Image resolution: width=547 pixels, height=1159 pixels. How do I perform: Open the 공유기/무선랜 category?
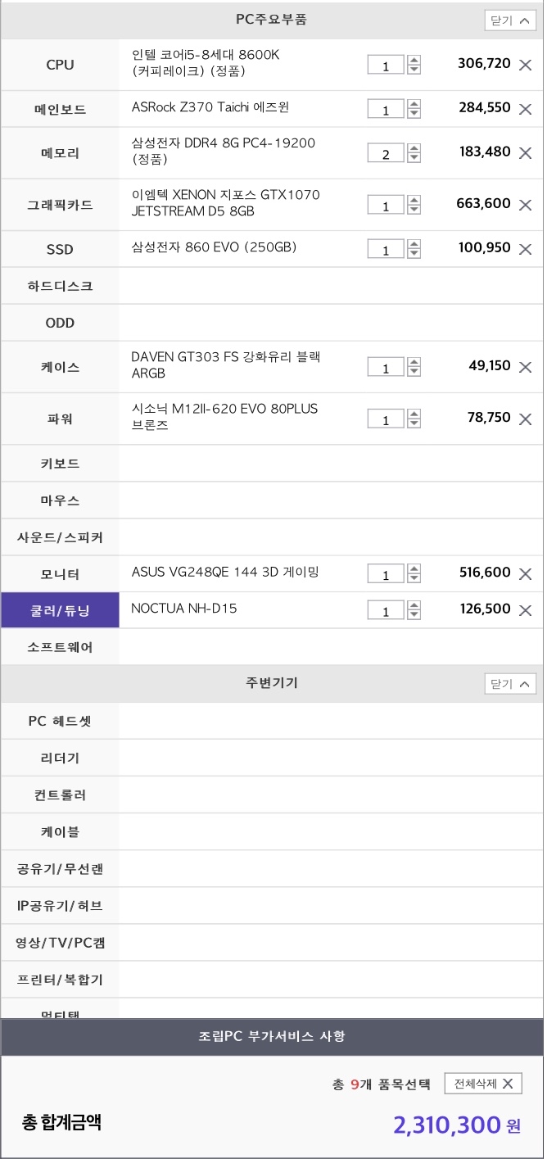pyautogui.click(x=60, y=868)
